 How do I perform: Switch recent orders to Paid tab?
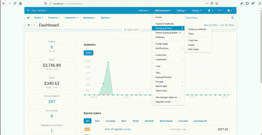(97, 121)
